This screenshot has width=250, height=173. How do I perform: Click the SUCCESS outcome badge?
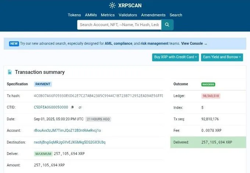[x=208, y=84]
